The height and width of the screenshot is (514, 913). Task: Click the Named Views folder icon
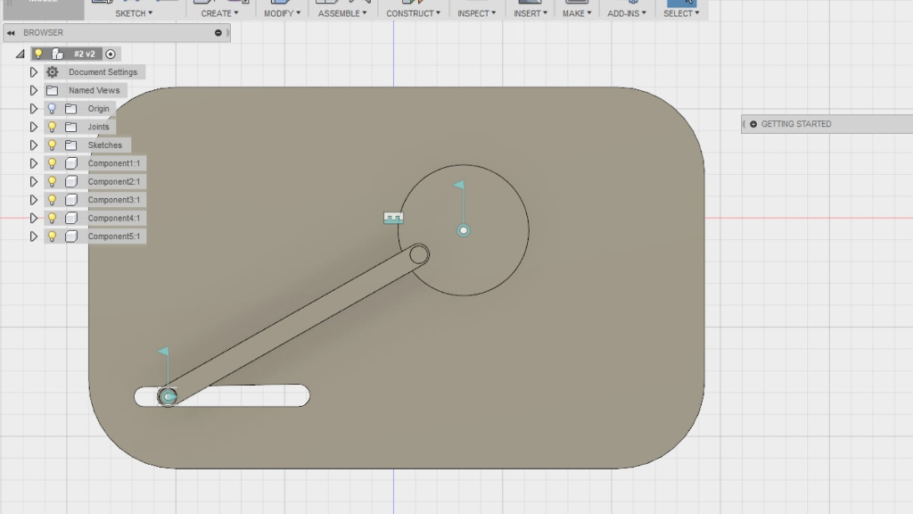52,90
